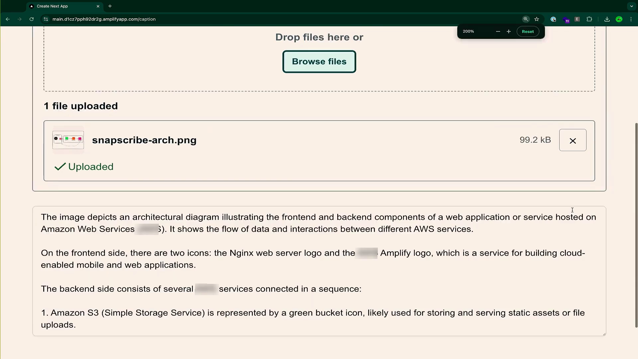Click the 1 file uploaded heading
Image resolution: width=638 pixels, height=359 pixels.
click(81, 106)
